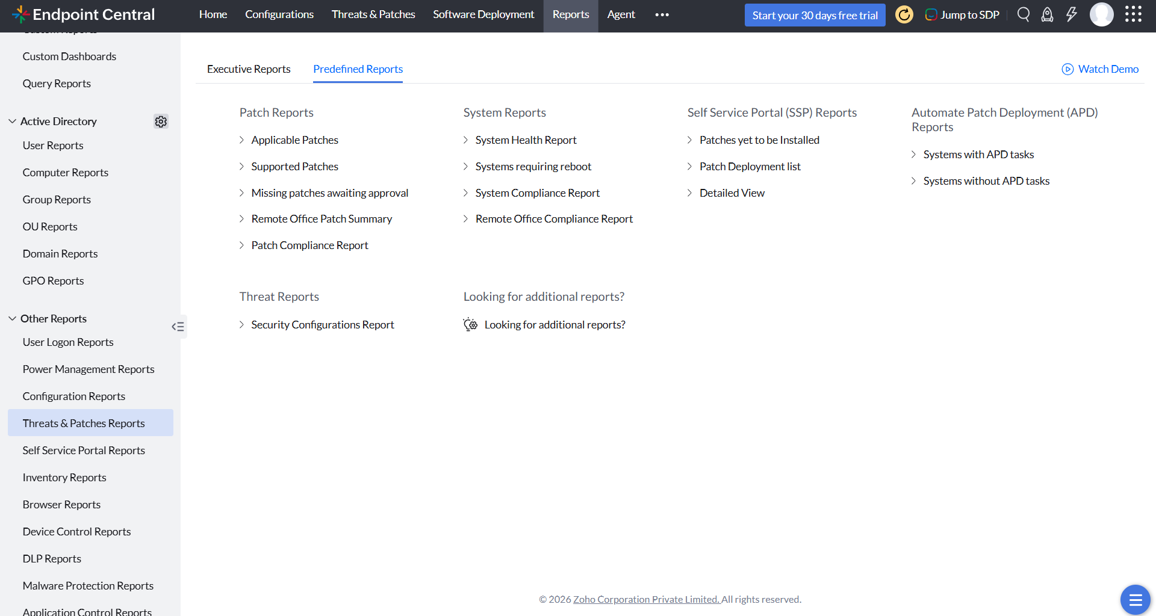This screenshot has width=1156, height=616.
Task: Select Inventory Reports in the sidebar
Action: pyautogui.click(x=64, y=478)
